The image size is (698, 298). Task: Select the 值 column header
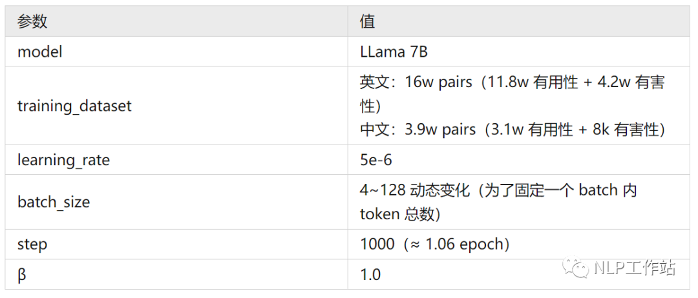point(368,22)
